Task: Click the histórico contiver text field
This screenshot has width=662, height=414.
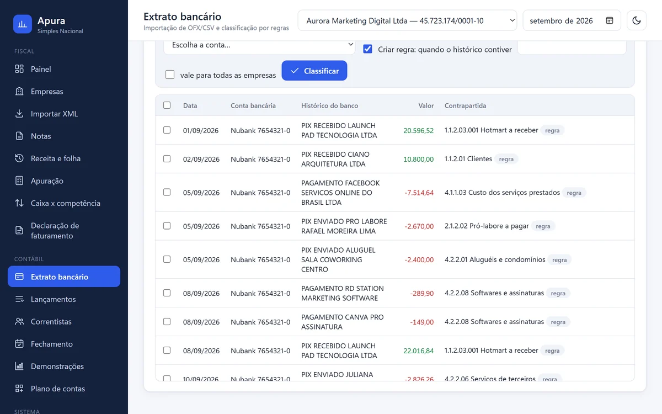Action: tap(572, 49)
